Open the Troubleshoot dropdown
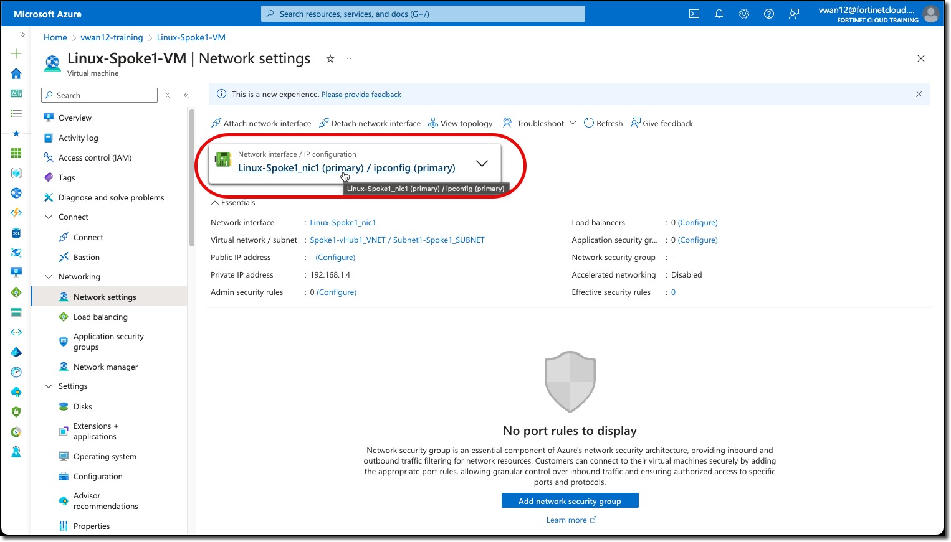 pos(540,123)
